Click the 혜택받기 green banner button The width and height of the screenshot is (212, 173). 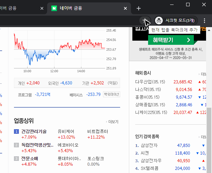(171, 40)
